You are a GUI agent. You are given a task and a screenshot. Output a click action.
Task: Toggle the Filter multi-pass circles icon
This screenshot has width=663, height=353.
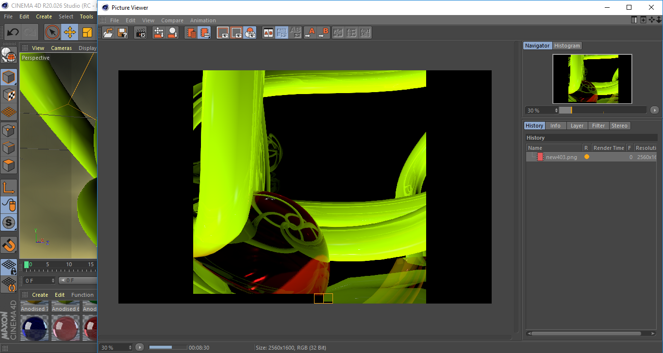(x=250, y=33)
